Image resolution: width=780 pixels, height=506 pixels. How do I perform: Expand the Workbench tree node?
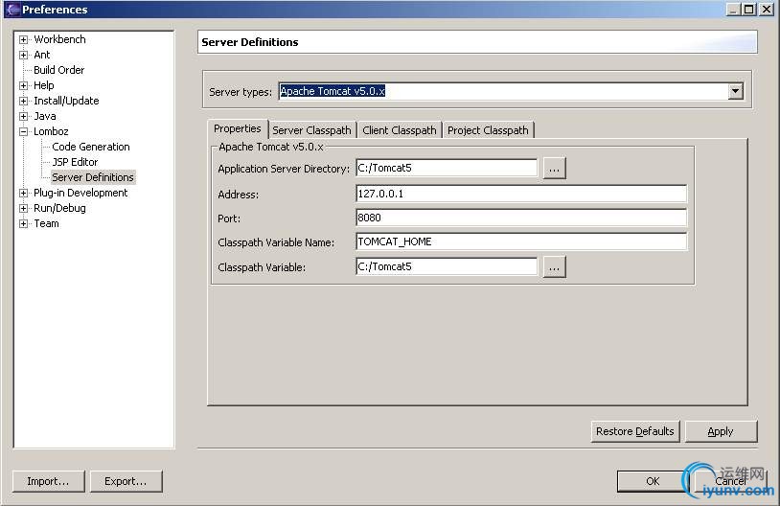click(x=23, y=39)
